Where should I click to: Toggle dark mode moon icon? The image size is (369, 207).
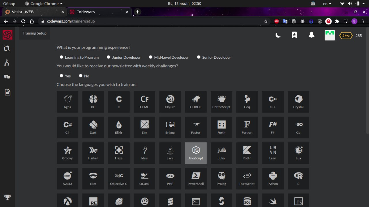pyautogui.click(x=278, y=35)
